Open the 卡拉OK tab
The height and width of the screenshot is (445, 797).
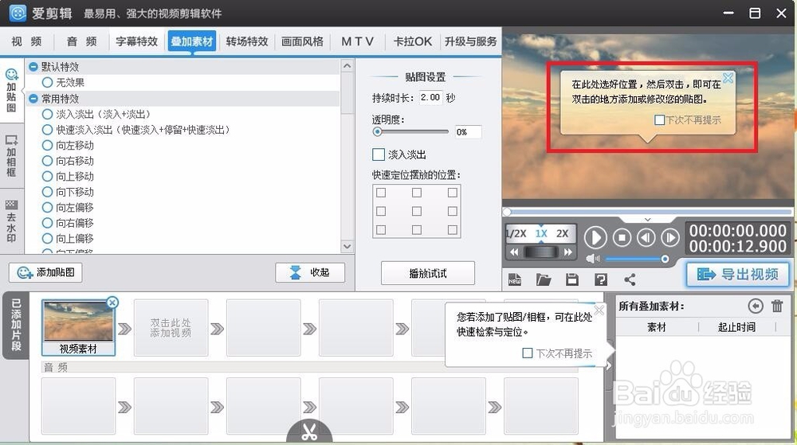tap(413, 41)
